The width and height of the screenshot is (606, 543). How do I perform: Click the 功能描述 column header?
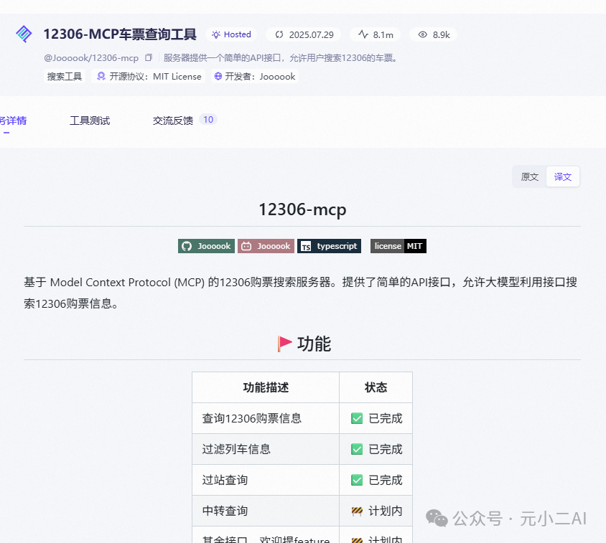(x=266, y=387)
